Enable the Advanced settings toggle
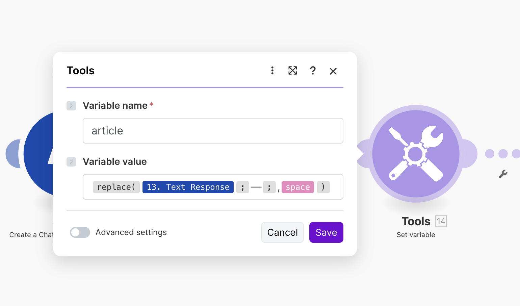The image size is (520, 306). click(80, 232)
